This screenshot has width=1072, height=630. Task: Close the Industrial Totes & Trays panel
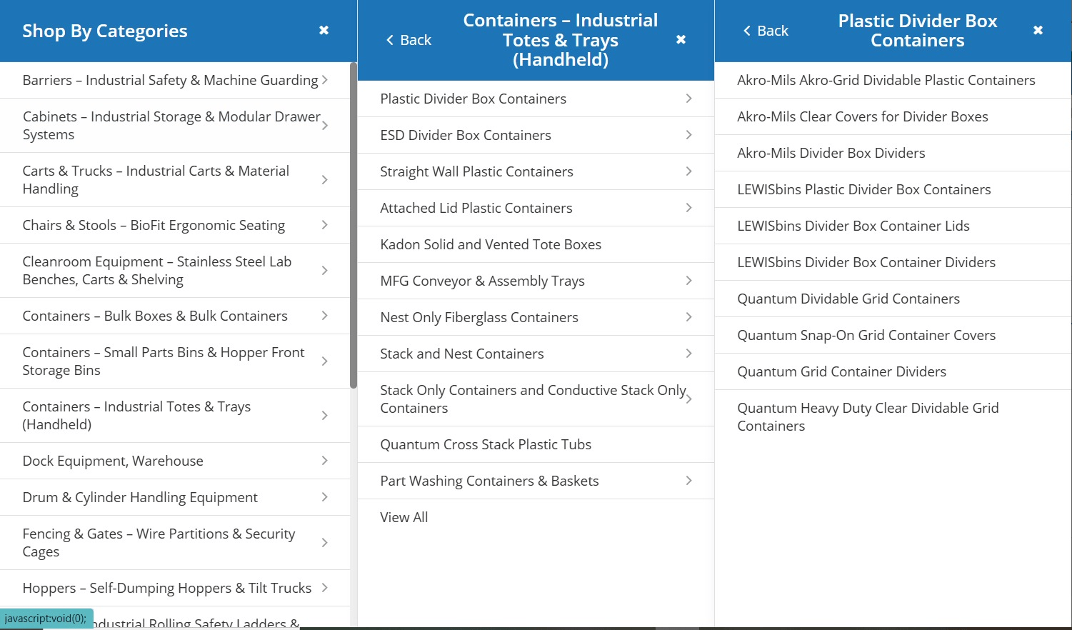click(x=681, y=40)
